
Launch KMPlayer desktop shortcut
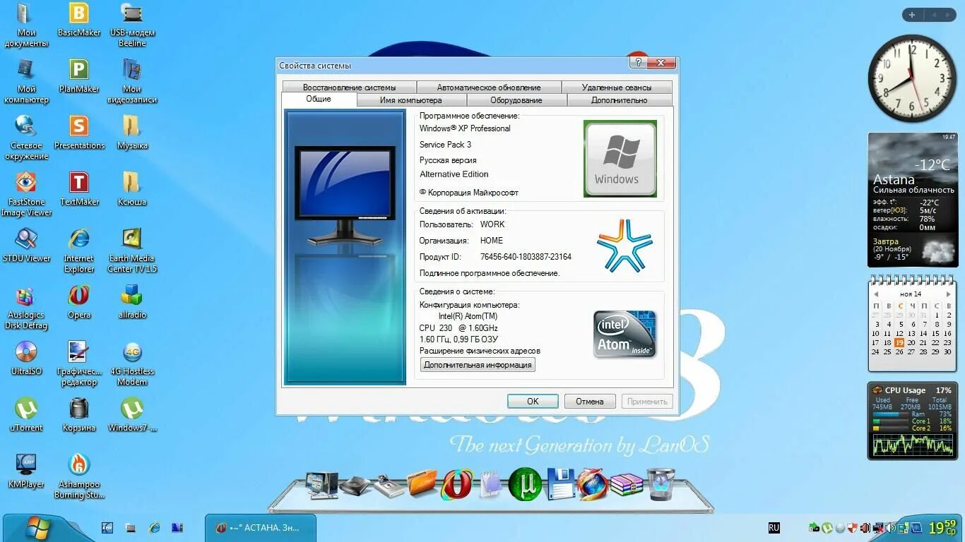[x=26, y=471]
